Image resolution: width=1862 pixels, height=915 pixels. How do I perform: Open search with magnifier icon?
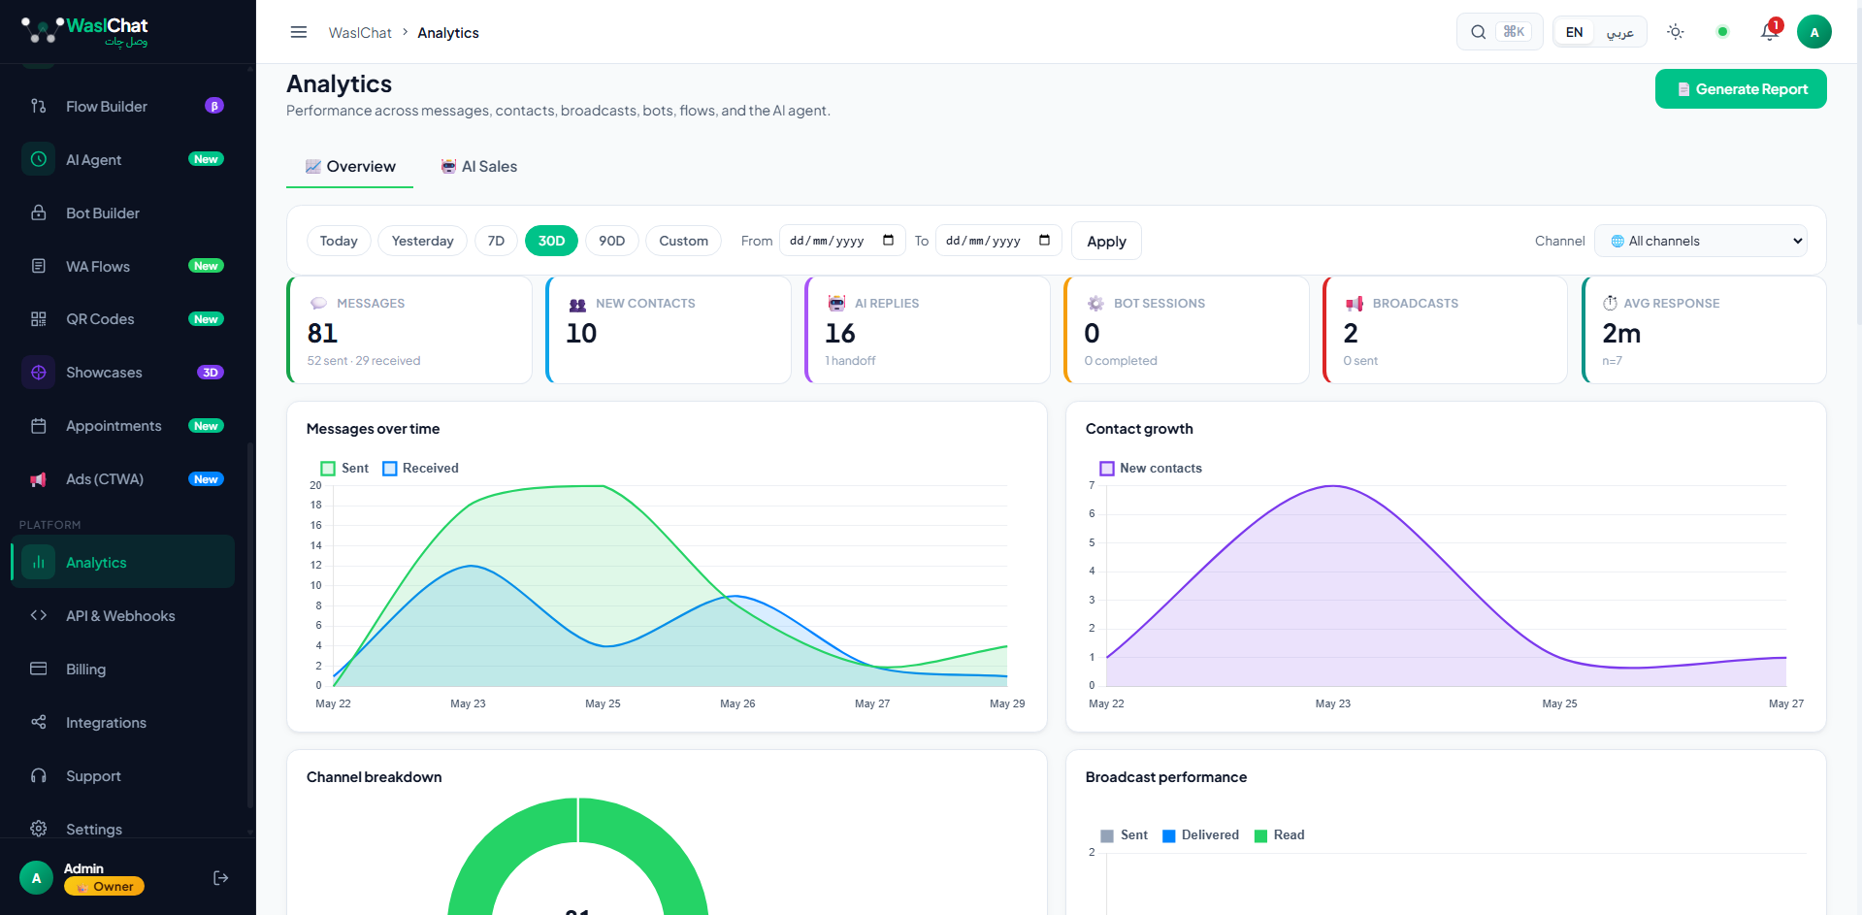tap(1478, 32)
